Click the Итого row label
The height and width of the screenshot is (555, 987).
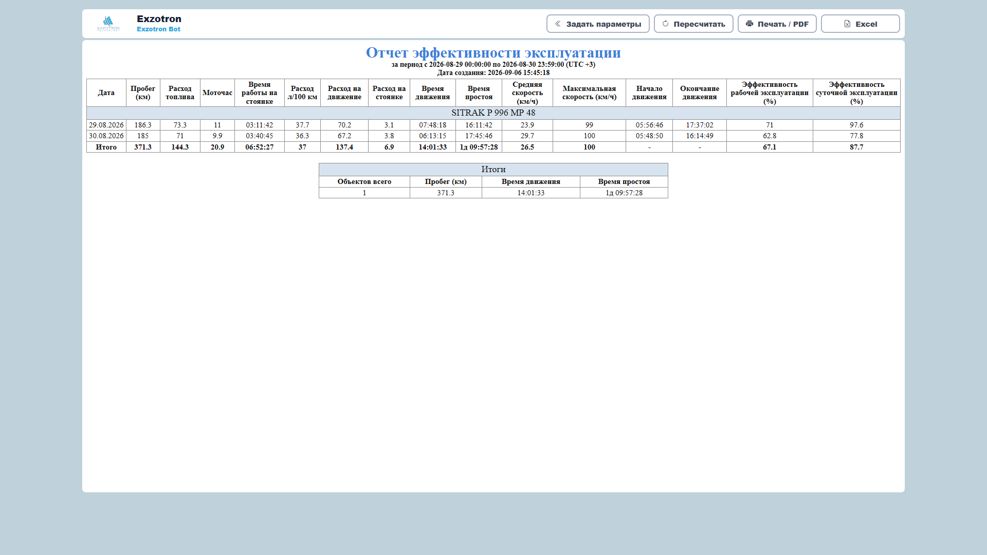point(106,147)
